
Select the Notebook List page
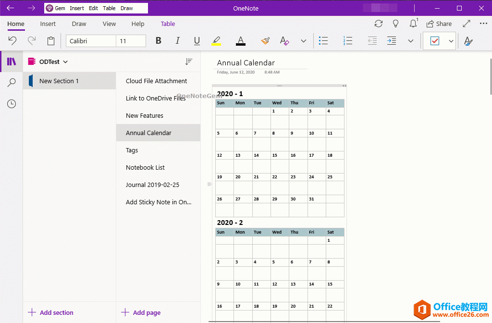[x=146, y=167]
